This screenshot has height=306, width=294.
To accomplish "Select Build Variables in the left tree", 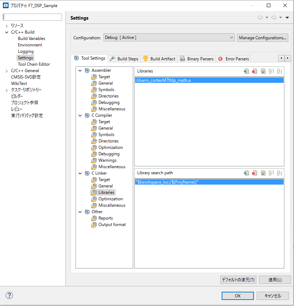I will pyautogui.click(x=32, y=39).
